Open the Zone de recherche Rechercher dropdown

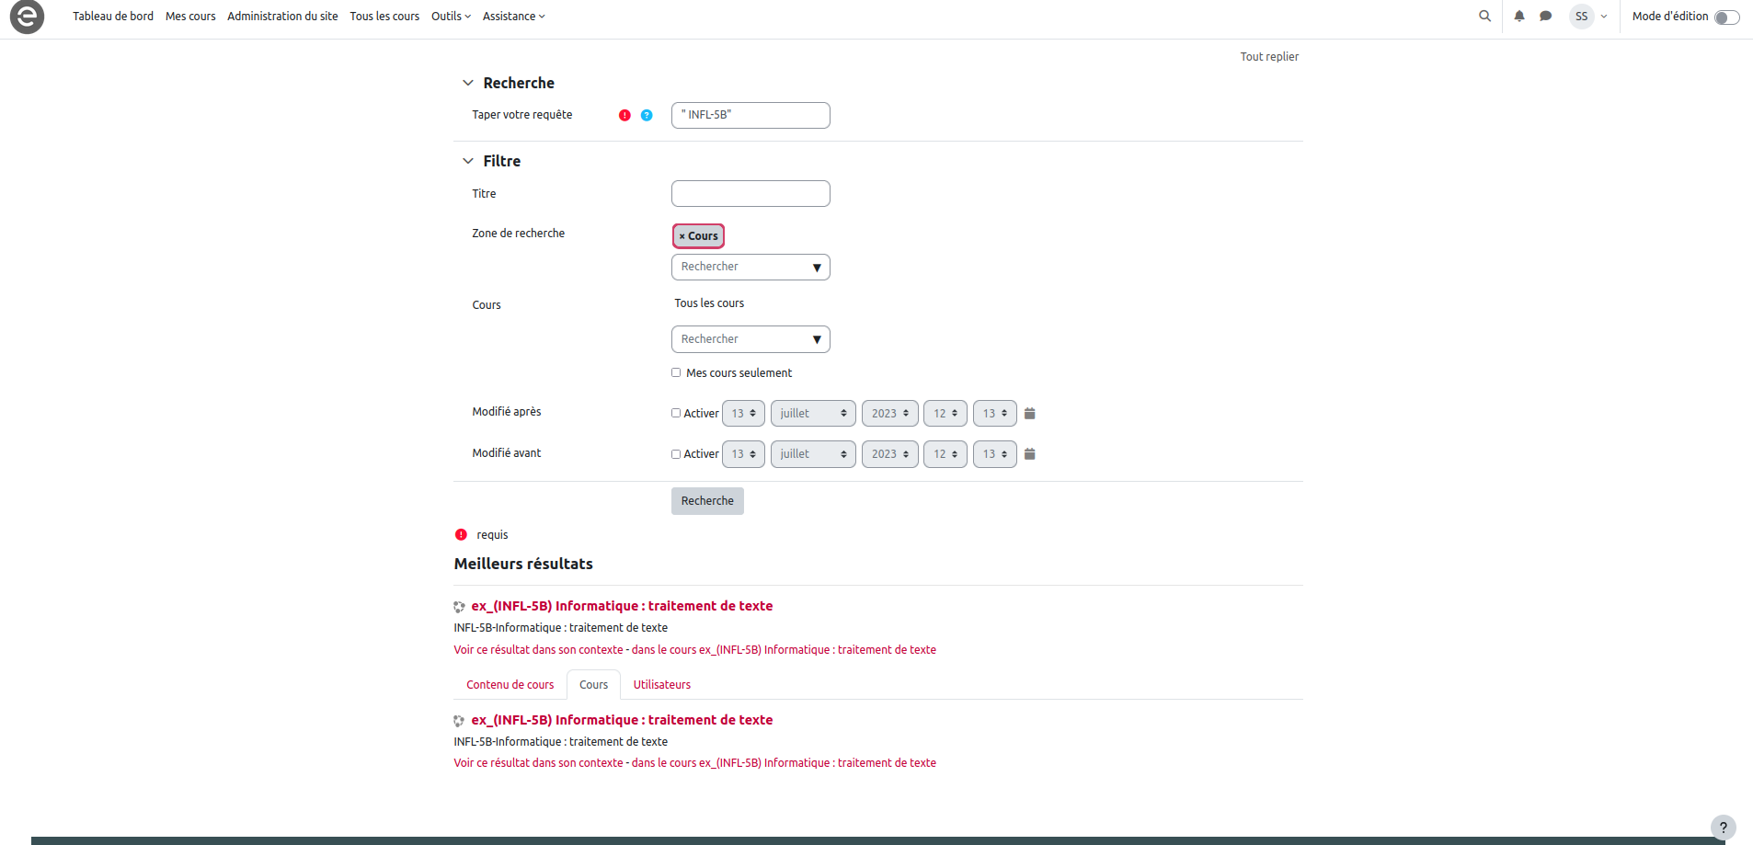750,267
